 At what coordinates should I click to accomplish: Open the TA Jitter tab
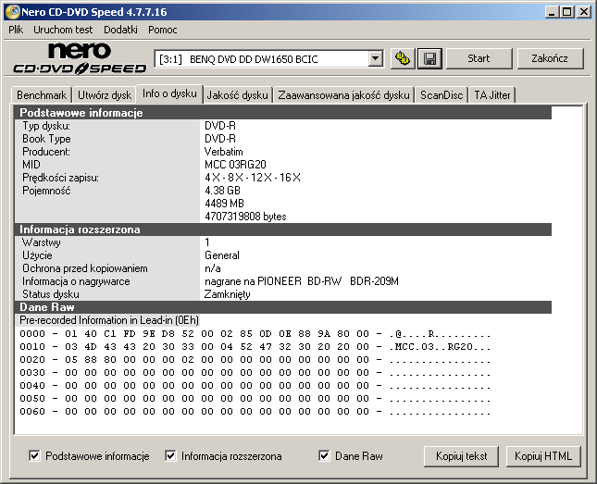pos(491,94)
